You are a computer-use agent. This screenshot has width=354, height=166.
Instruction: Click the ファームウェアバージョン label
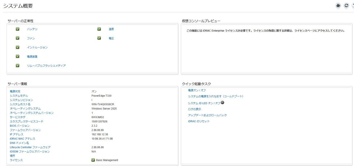point(25,130)
